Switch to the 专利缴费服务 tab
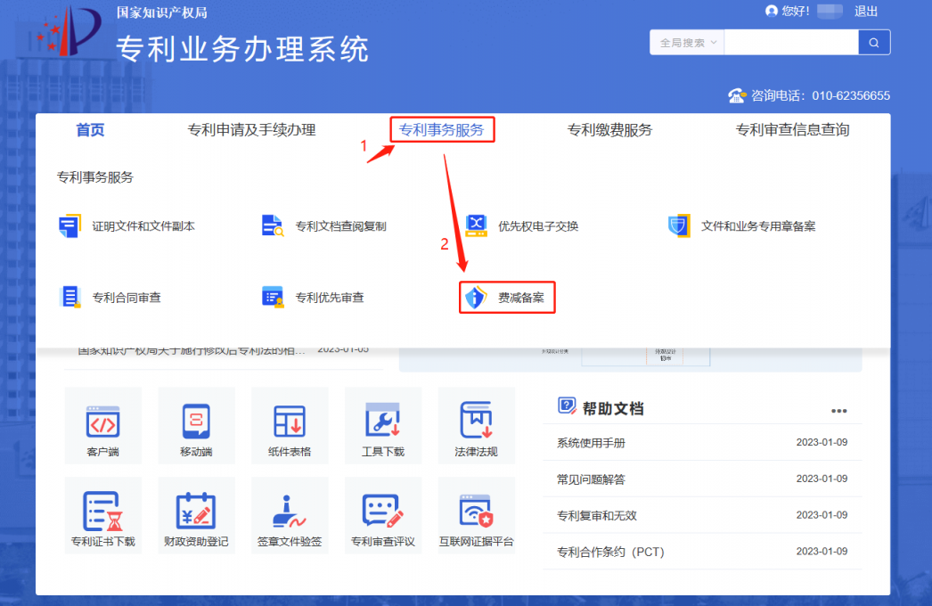Image resolution: width=932 pixels, height=606 pixels. (x=609, y=130)
